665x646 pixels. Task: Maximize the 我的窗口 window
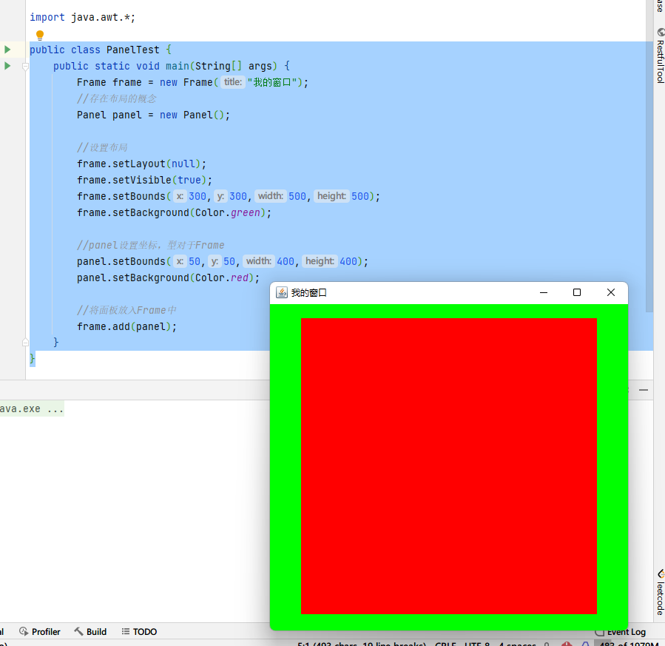tap(577, 292)
